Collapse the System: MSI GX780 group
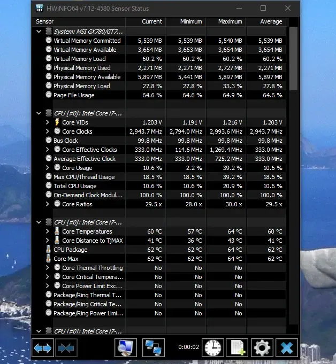The width and height of the screenshot is (336, 364). click(x=39, y=32)
